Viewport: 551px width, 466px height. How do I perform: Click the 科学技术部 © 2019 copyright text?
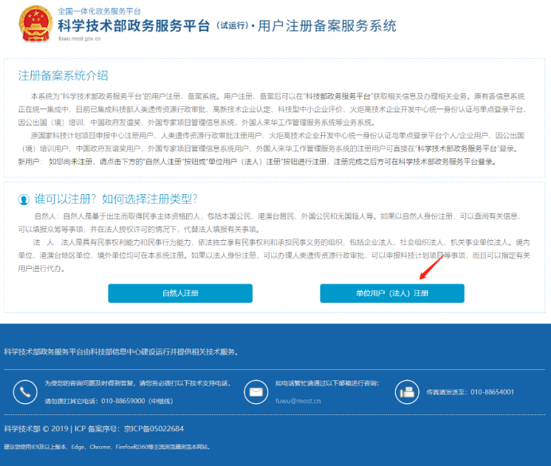pos(36,428)
